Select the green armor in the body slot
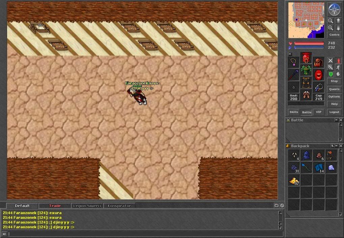 pyautogui.click(x=306, y=70)
